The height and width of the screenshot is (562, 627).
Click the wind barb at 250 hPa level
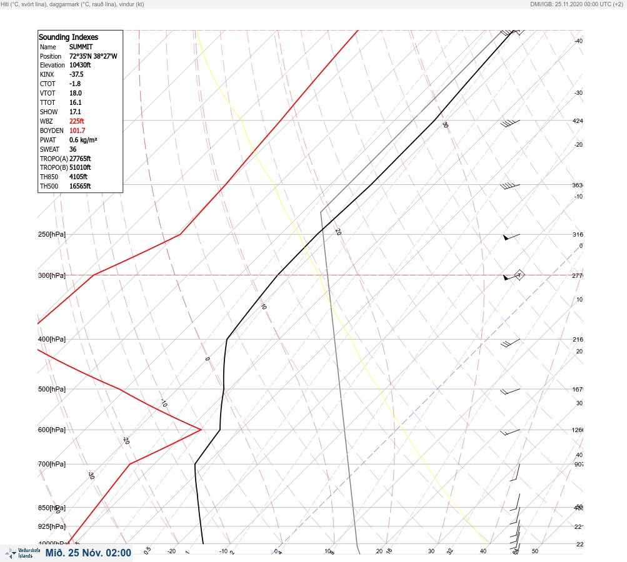511,237
